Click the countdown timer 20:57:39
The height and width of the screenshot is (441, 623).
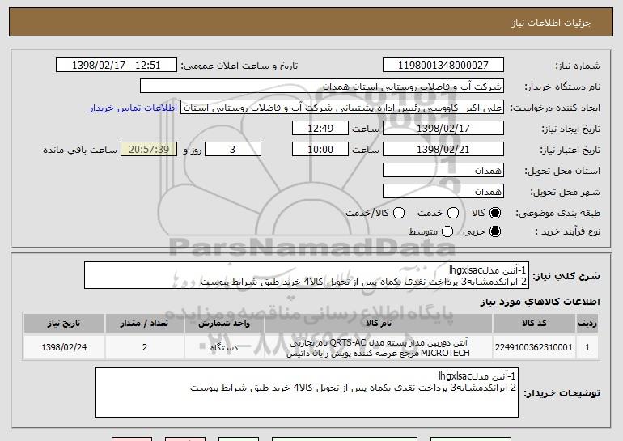(149, 150)
